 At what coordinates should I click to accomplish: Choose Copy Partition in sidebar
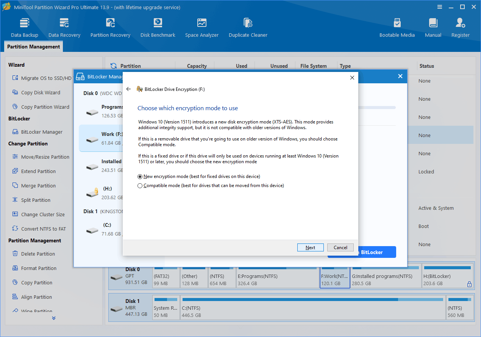coord(32,282)
